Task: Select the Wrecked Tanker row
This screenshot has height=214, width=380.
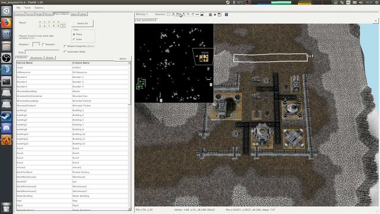Action: coord(72,106)
